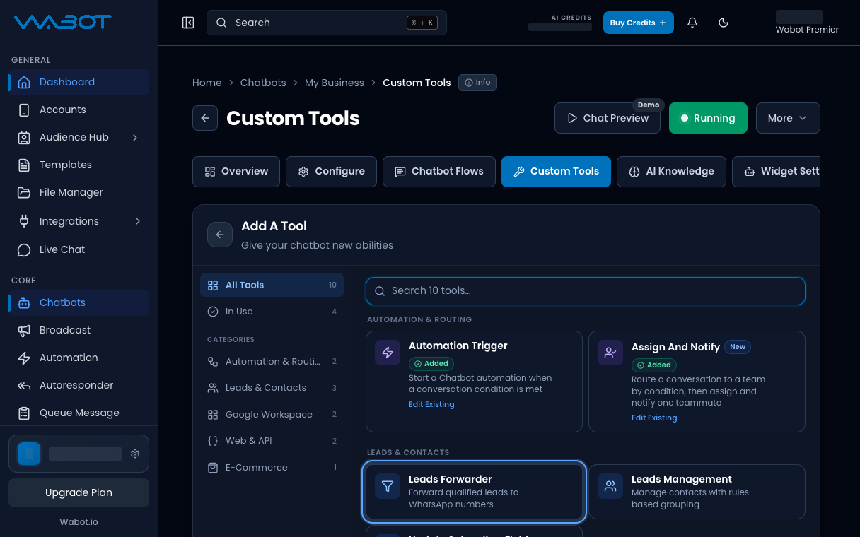Click the File Manager folder icon
This screenshot has width=860, height=537.
coord(24,192)
